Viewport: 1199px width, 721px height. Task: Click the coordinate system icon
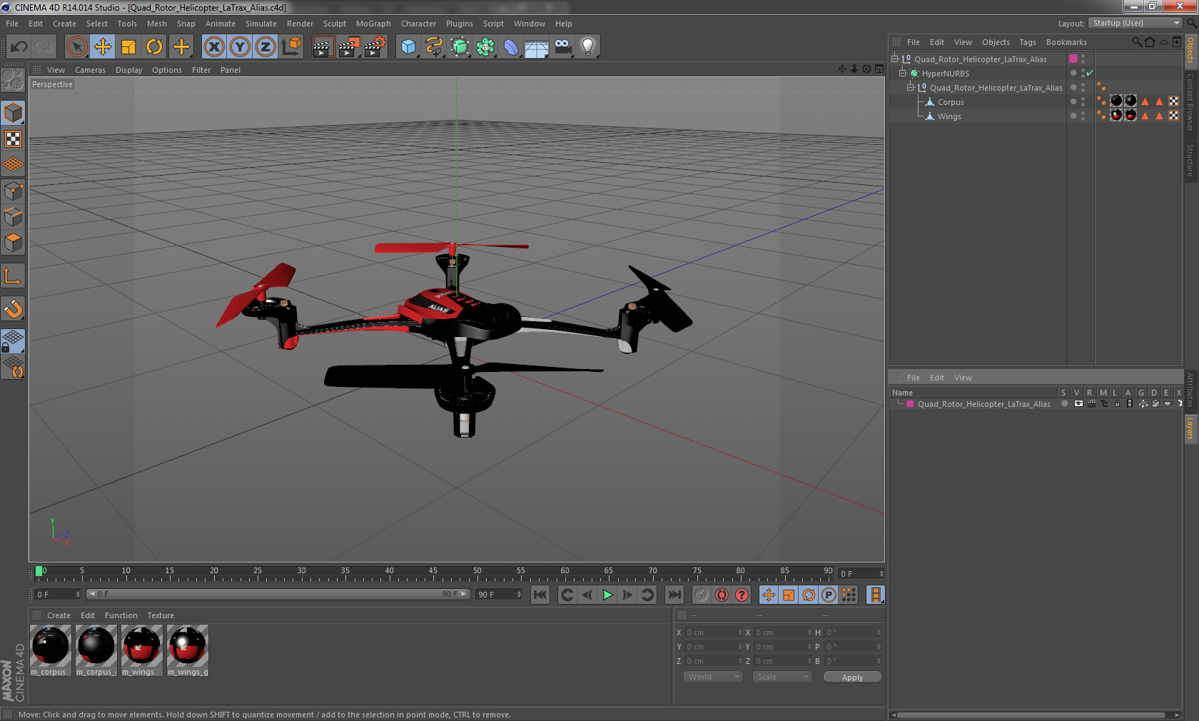tap(291, 47)
